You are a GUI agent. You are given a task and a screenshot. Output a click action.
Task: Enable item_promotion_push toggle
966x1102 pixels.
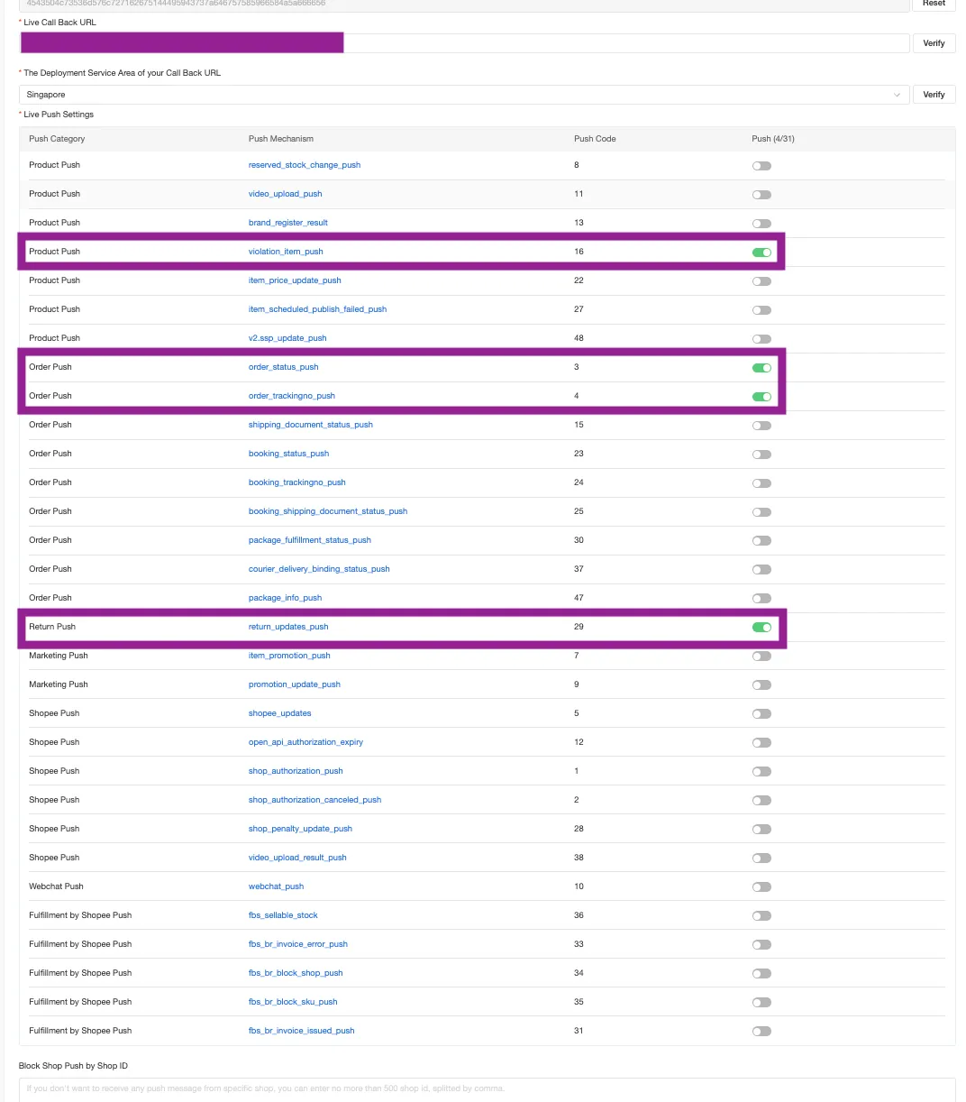click(x=761, y=657)
